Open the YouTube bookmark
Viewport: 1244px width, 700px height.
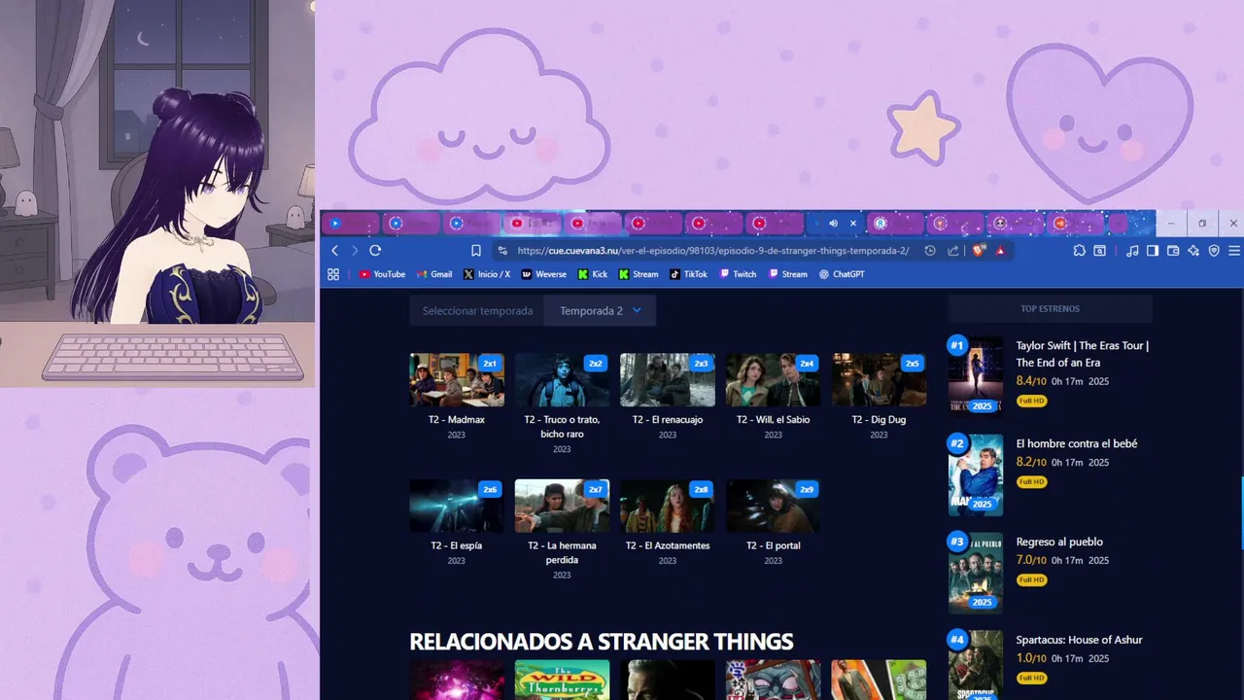coord(382,274)
